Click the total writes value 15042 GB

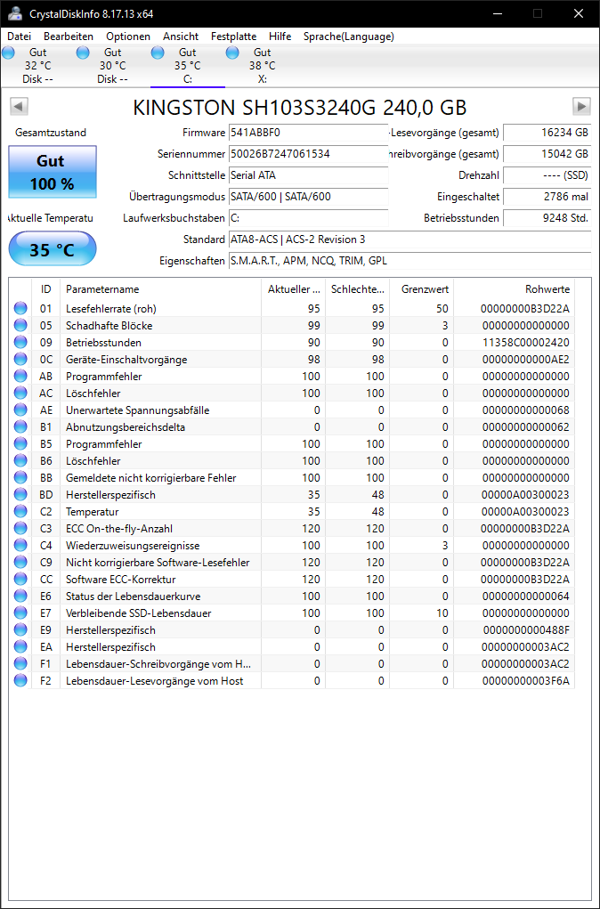[x=547, y=154]
